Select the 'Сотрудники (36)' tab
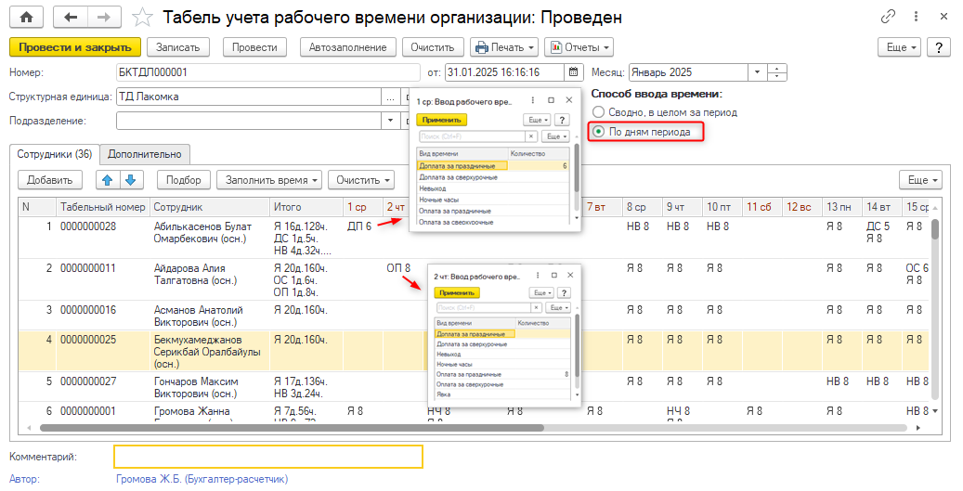This screenshot has width=963, height=491. [x=54, y=154]
